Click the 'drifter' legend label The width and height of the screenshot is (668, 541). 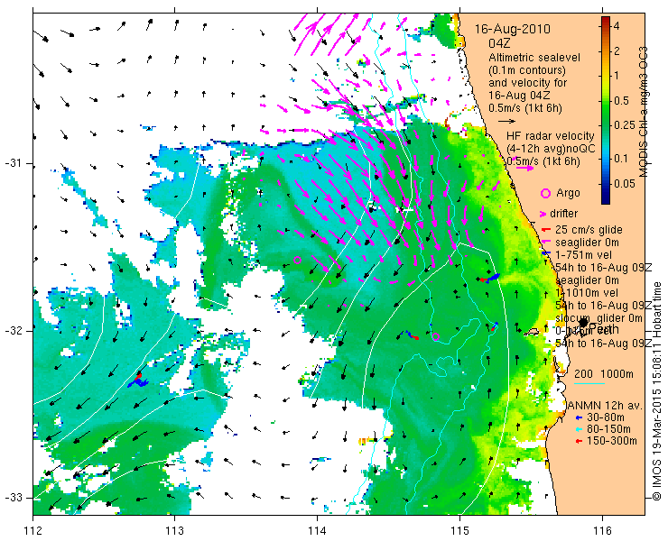tap(563, 214)
